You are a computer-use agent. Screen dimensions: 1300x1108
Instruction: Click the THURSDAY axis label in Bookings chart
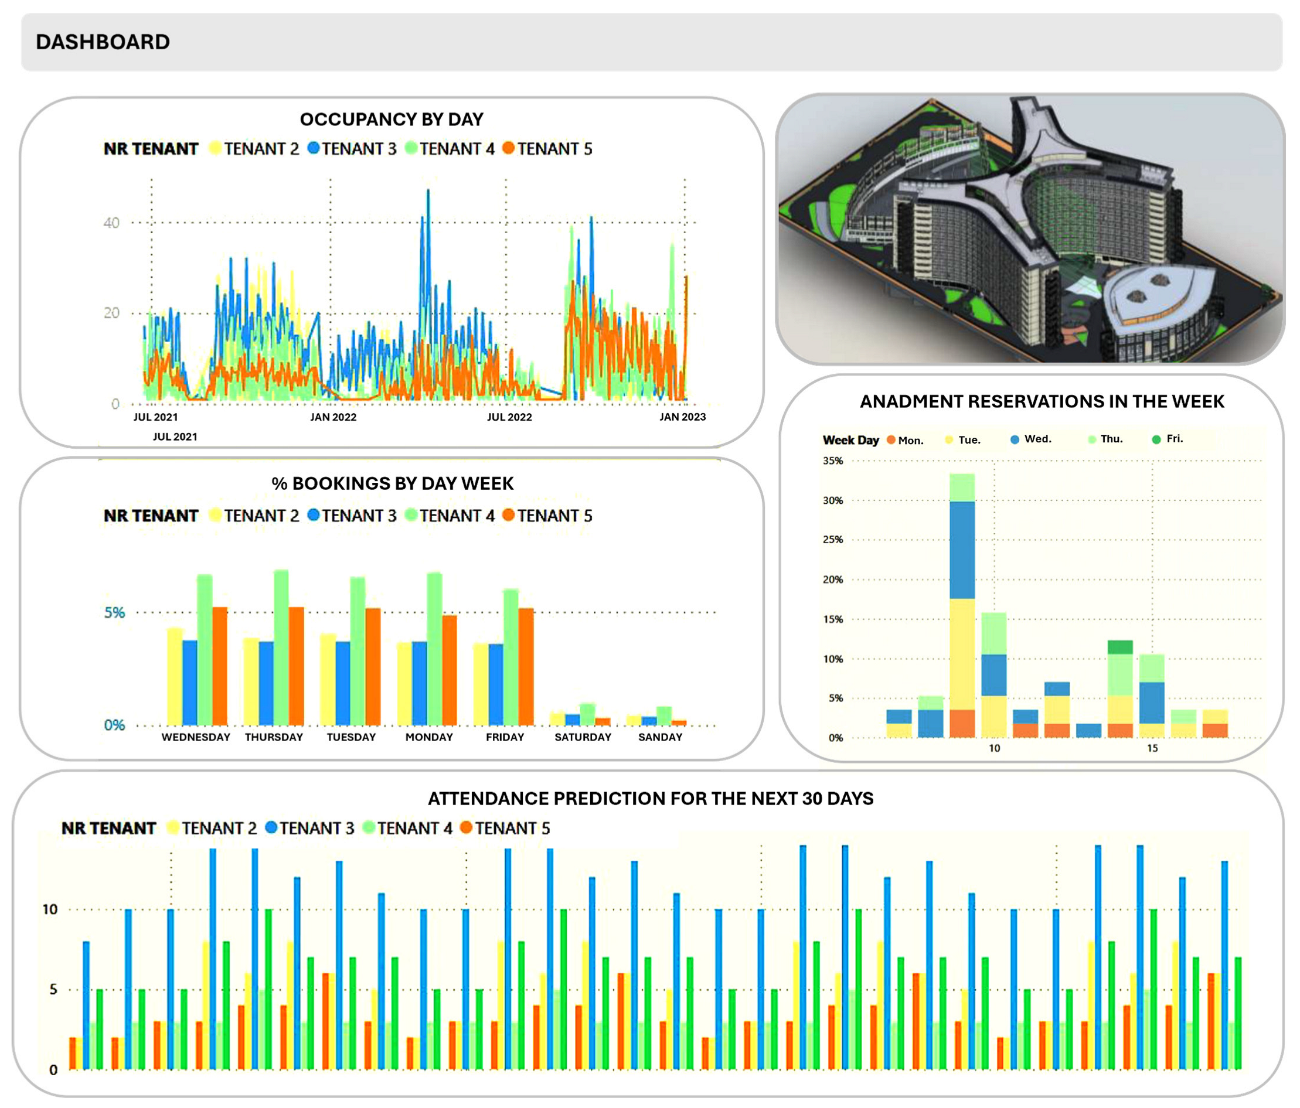[274, 738]
